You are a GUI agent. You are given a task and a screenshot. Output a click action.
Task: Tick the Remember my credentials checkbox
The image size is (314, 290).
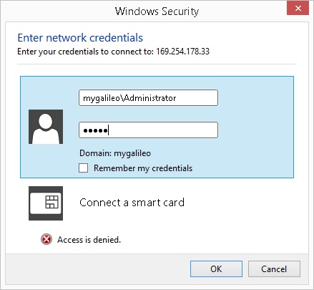[84, 168]
